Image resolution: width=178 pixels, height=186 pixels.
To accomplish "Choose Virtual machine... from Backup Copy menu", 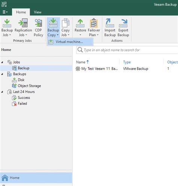I will pyautogui.click(x=70, y=42).
